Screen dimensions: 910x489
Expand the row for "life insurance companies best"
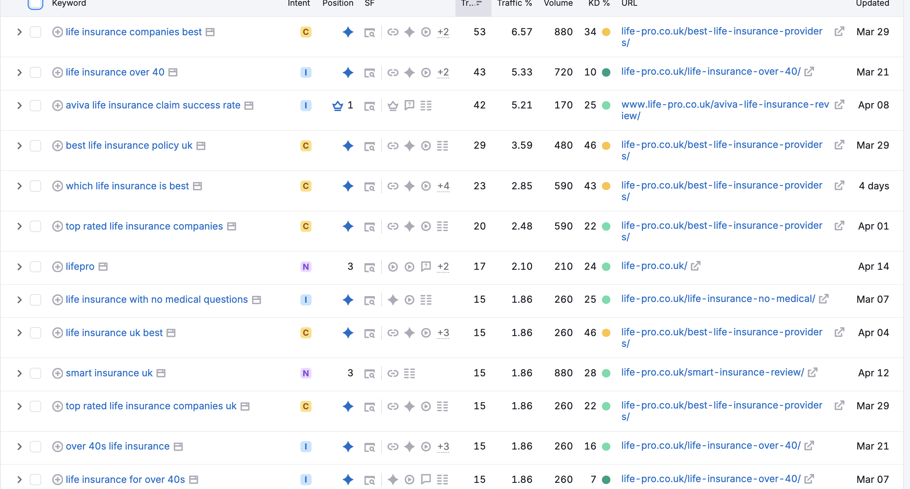click(x=19, y=32)
